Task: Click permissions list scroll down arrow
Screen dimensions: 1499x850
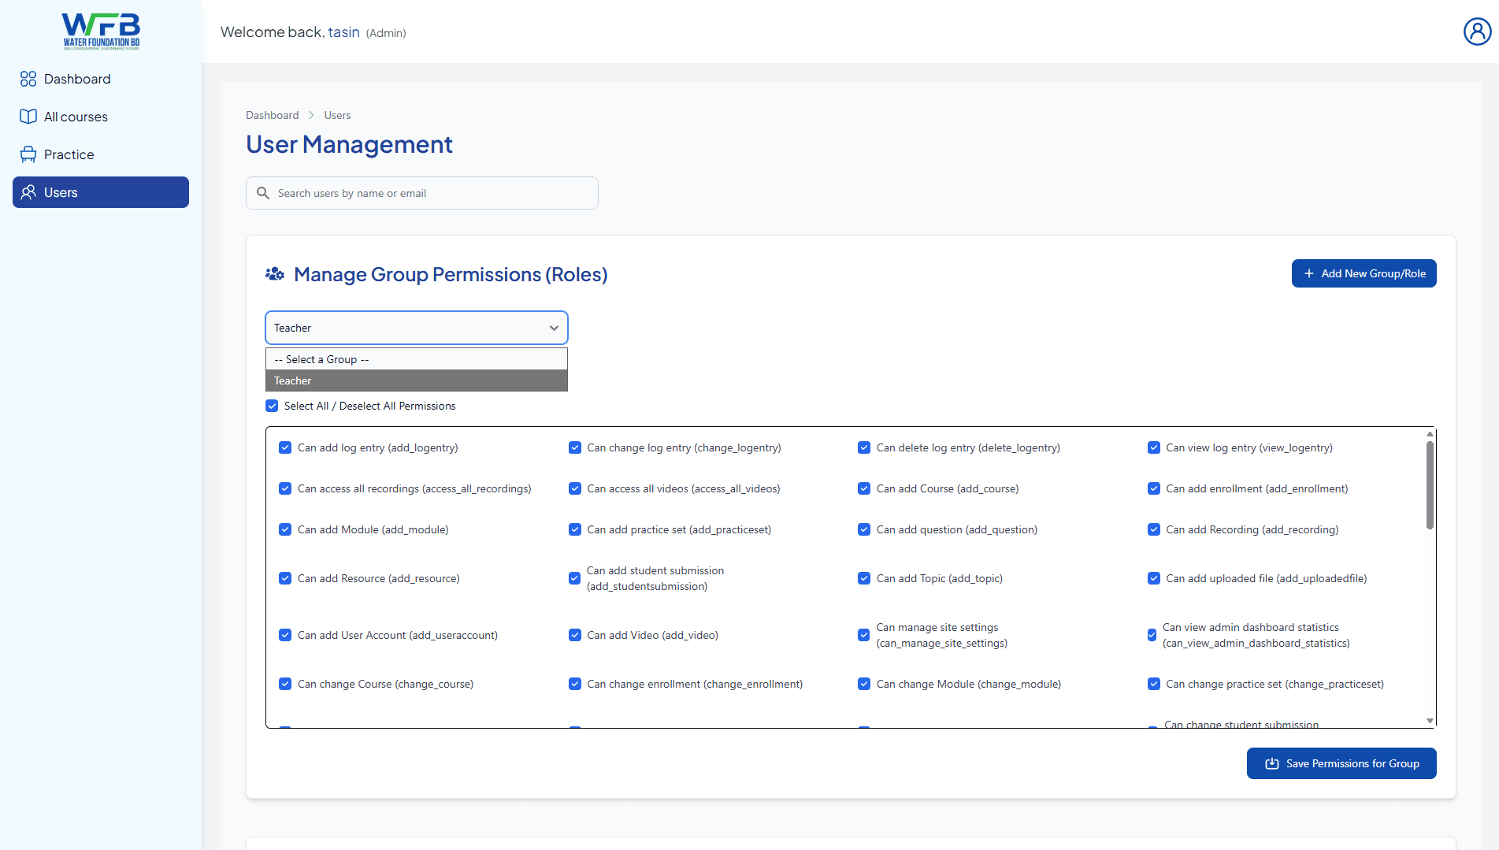Action: 1430,721
